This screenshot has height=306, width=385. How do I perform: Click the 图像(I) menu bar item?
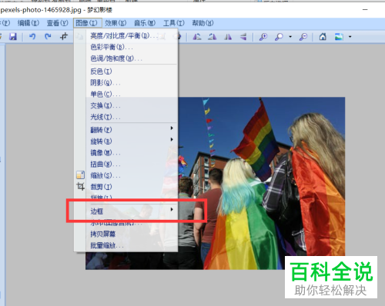[87, 23]
